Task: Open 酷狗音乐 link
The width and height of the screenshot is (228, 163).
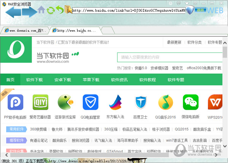Action: point(60,140)
